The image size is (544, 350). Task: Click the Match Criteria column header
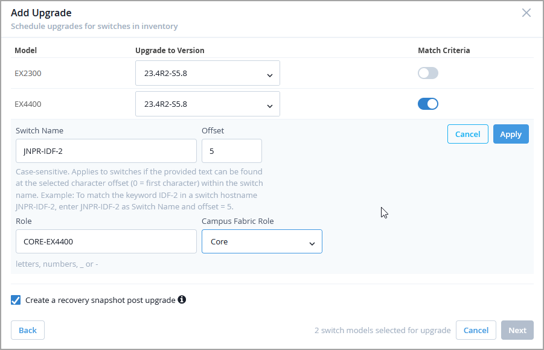tap(444, 50)
